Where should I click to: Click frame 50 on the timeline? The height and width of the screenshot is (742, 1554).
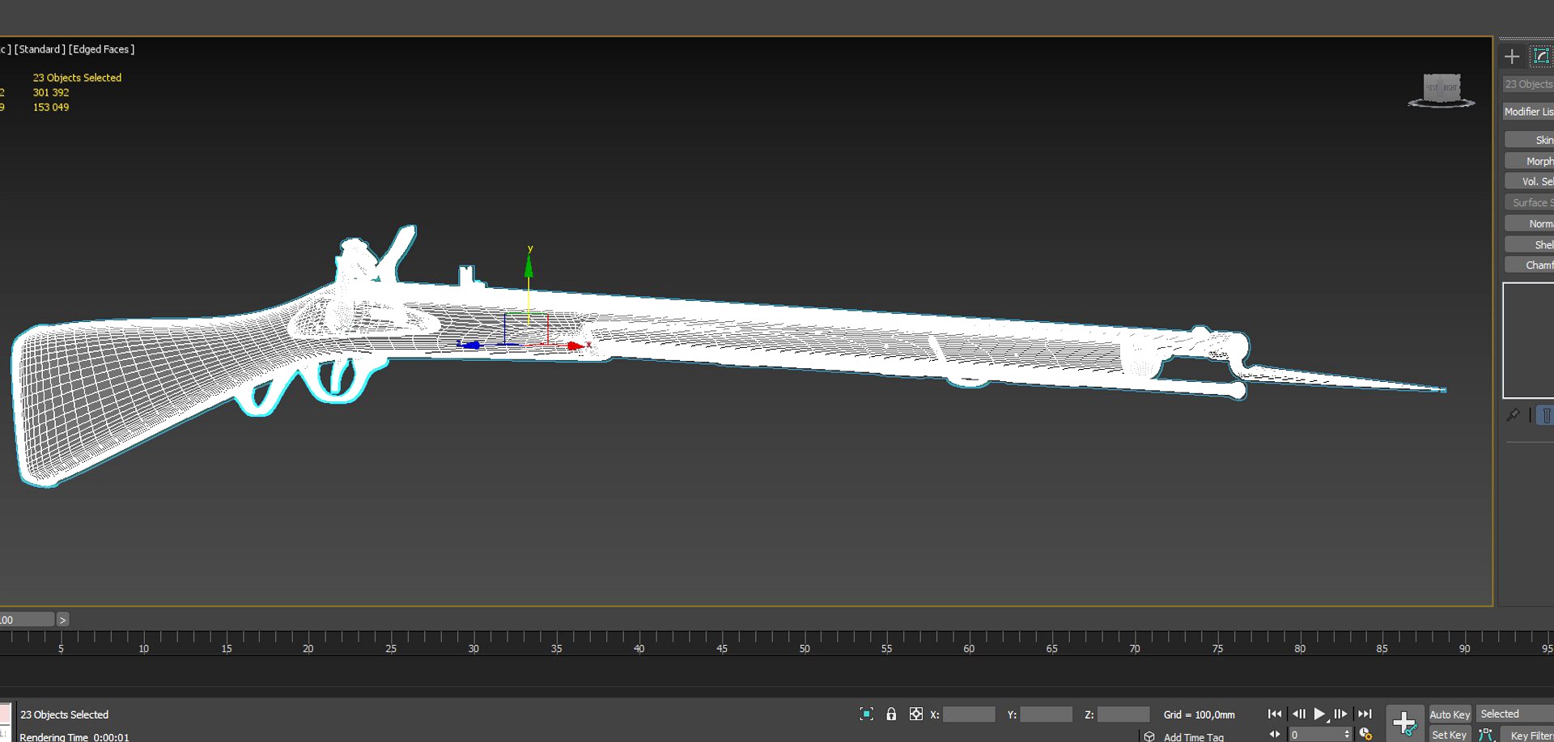[805, 648]
